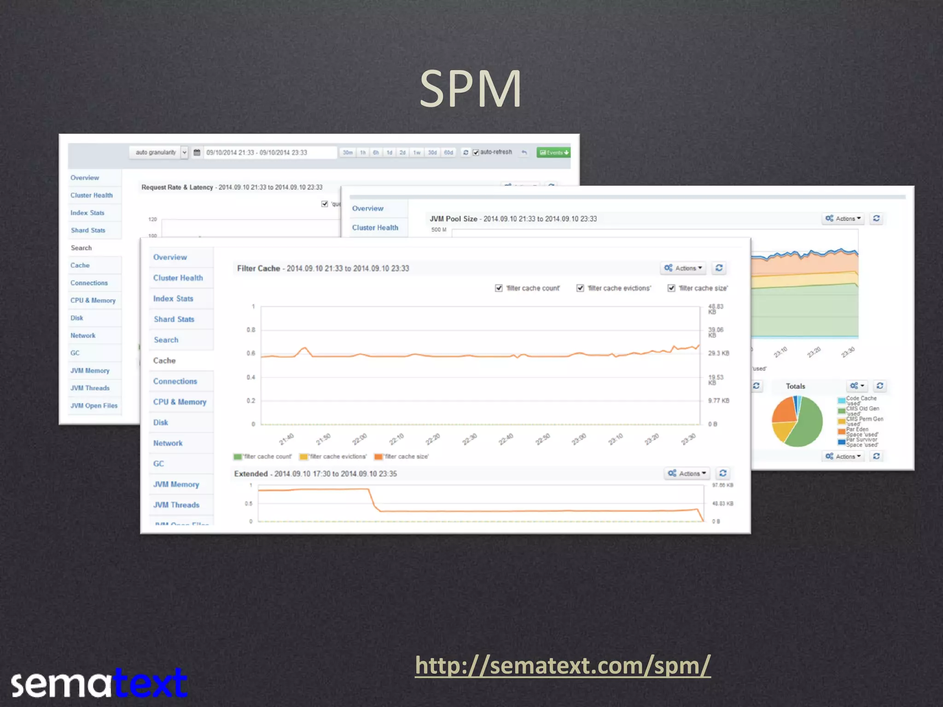Open Actions dropdown below the Totals legend
The height and width of the screenshot is (707, 943).
[x=843, y=456]
